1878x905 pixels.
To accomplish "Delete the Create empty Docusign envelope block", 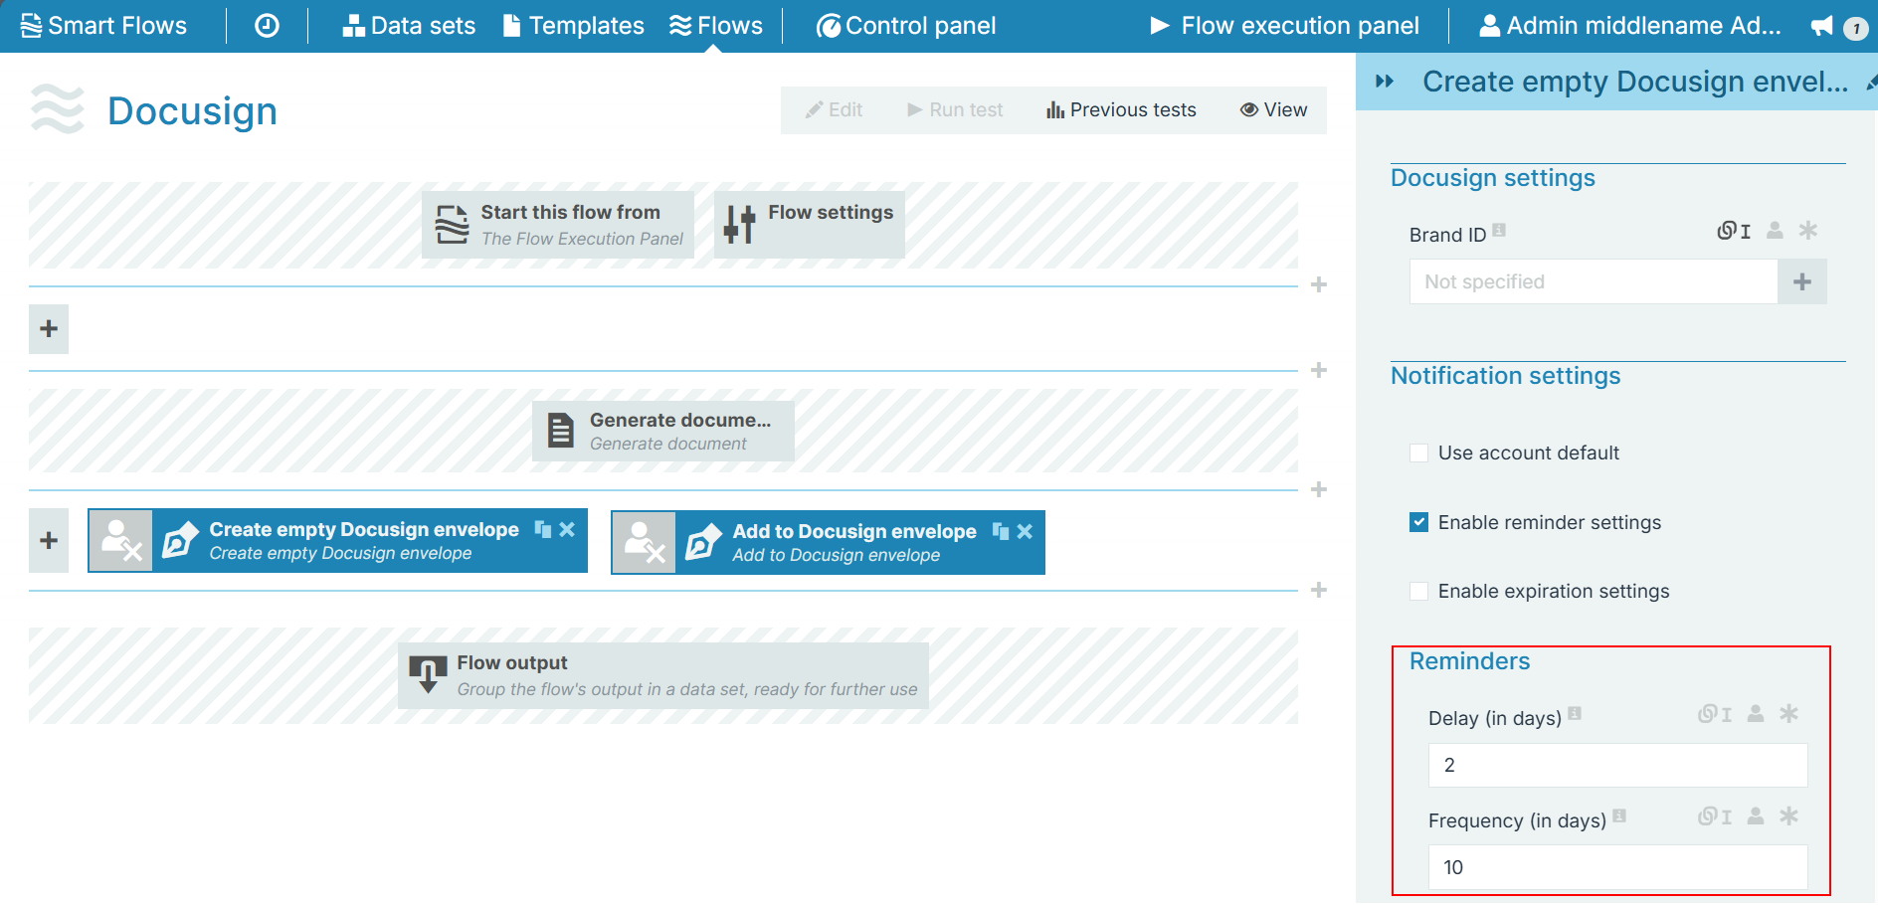I will pyautogui.click(x=567, y=529).
